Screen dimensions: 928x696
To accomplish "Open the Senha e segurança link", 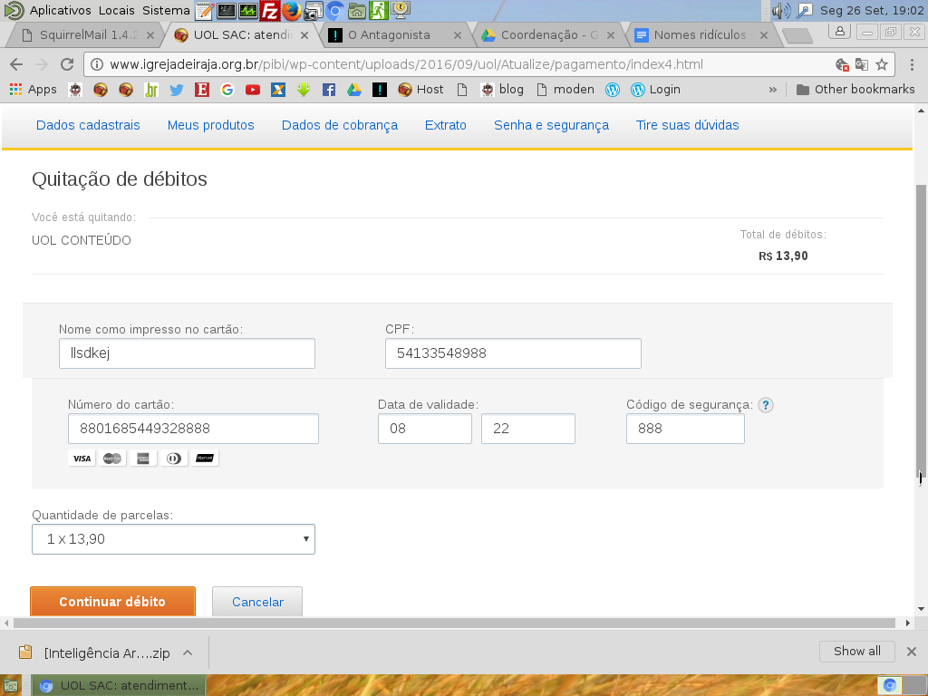I will click(552, 125).
